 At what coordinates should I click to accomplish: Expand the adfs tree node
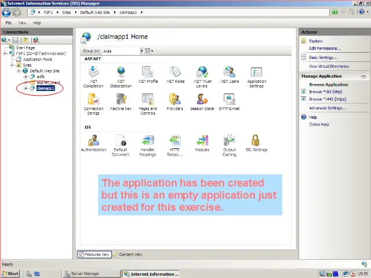click(26, 76)
